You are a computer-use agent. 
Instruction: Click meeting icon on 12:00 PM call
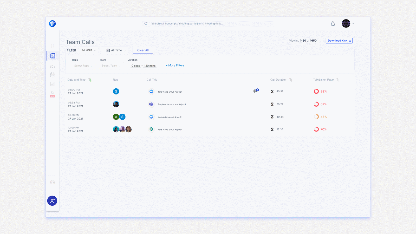pyautogui.click(x=151, y=129)
